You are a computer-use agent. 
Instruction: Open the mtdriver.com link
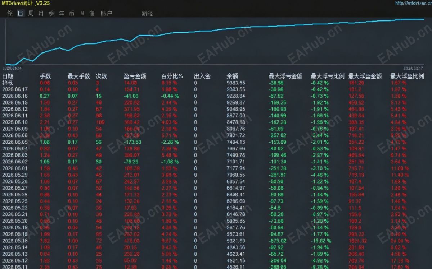pyautogui.click(x=413, y=3)
